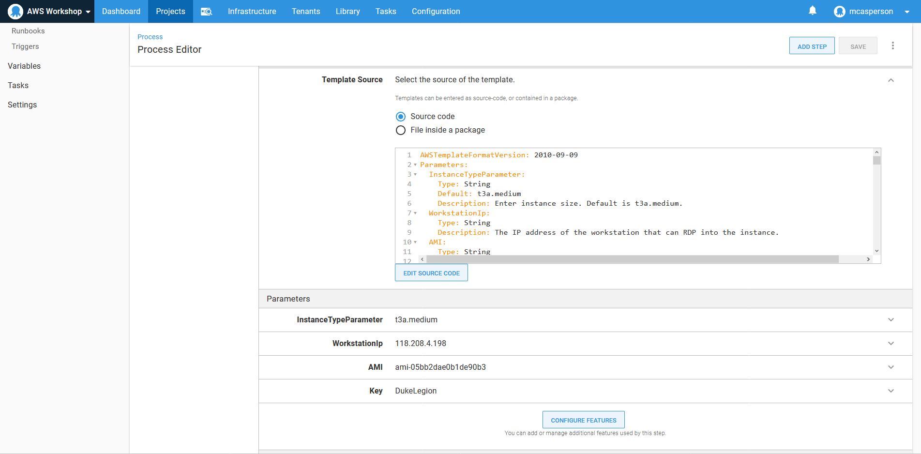Go to the Library tab

(x=347, y=12)
